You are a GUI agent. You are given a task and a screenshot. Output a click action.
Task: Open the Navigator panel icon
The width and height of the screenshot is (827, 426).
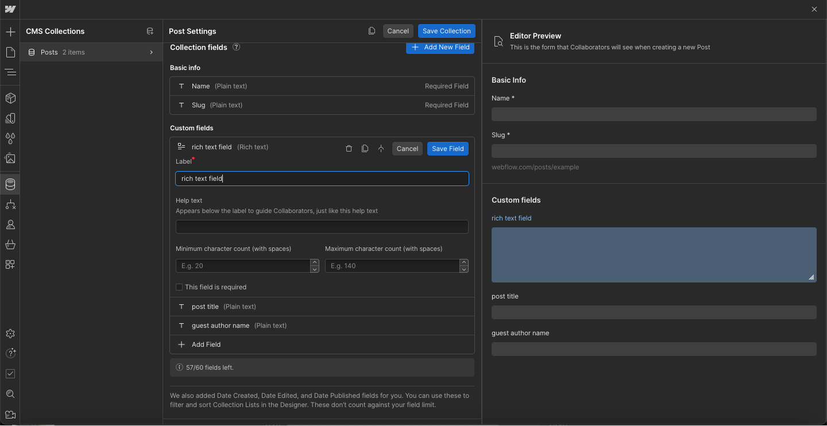[10, 72]
